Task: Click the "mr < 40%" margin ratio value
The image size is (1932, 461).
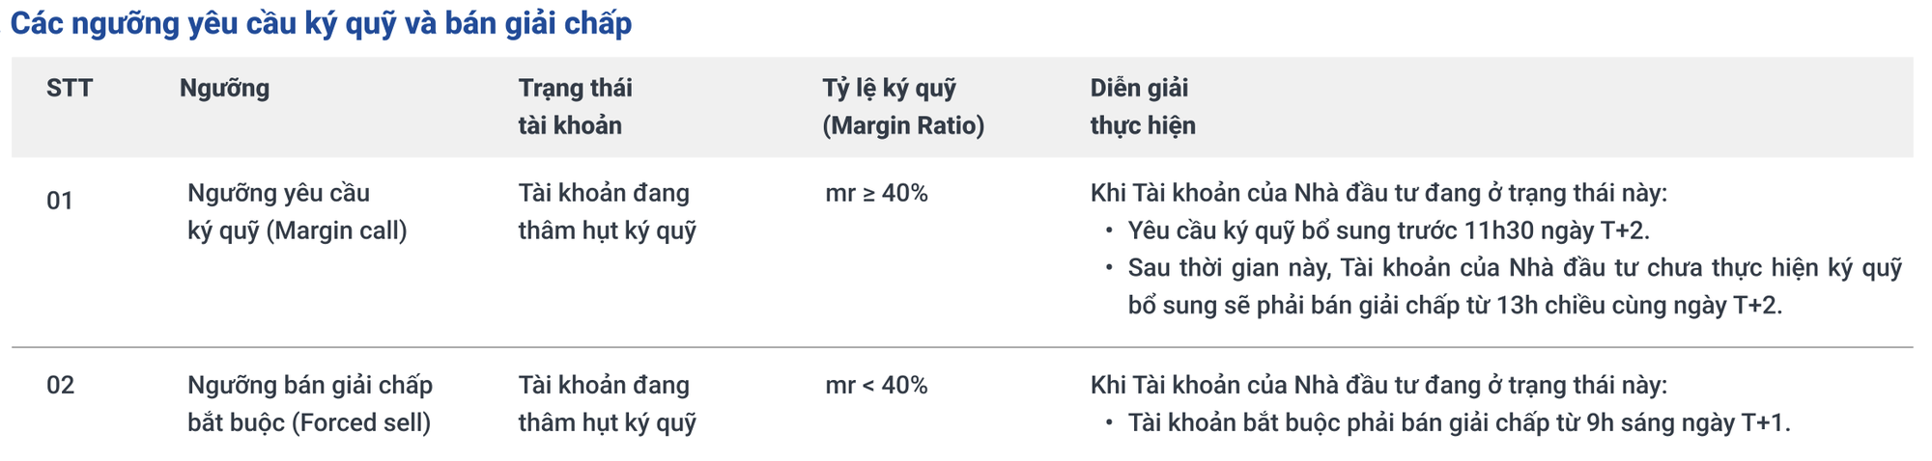Action: coord(876,386)
